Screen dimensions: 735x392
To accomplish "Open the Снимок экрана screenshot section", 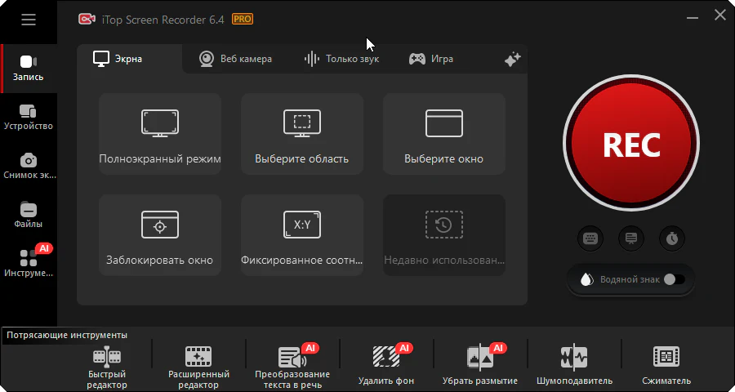I will coord(29,166).
